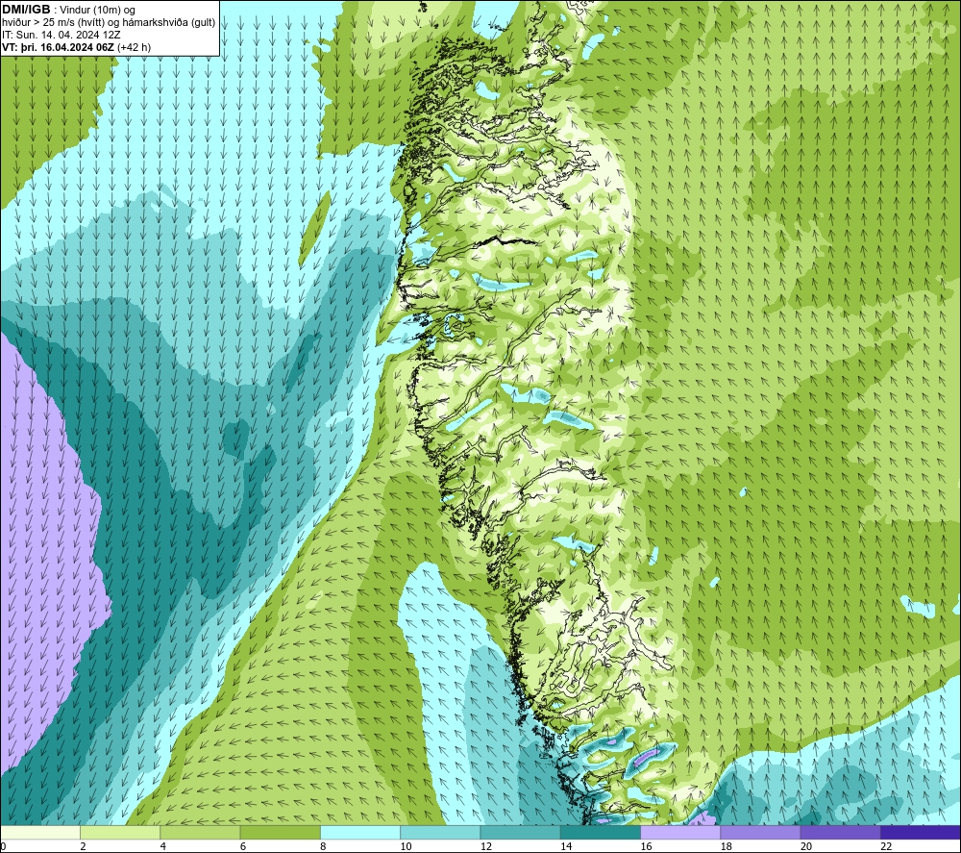Select the 6–8 m/s darker green legend swatch

[280, 832]
